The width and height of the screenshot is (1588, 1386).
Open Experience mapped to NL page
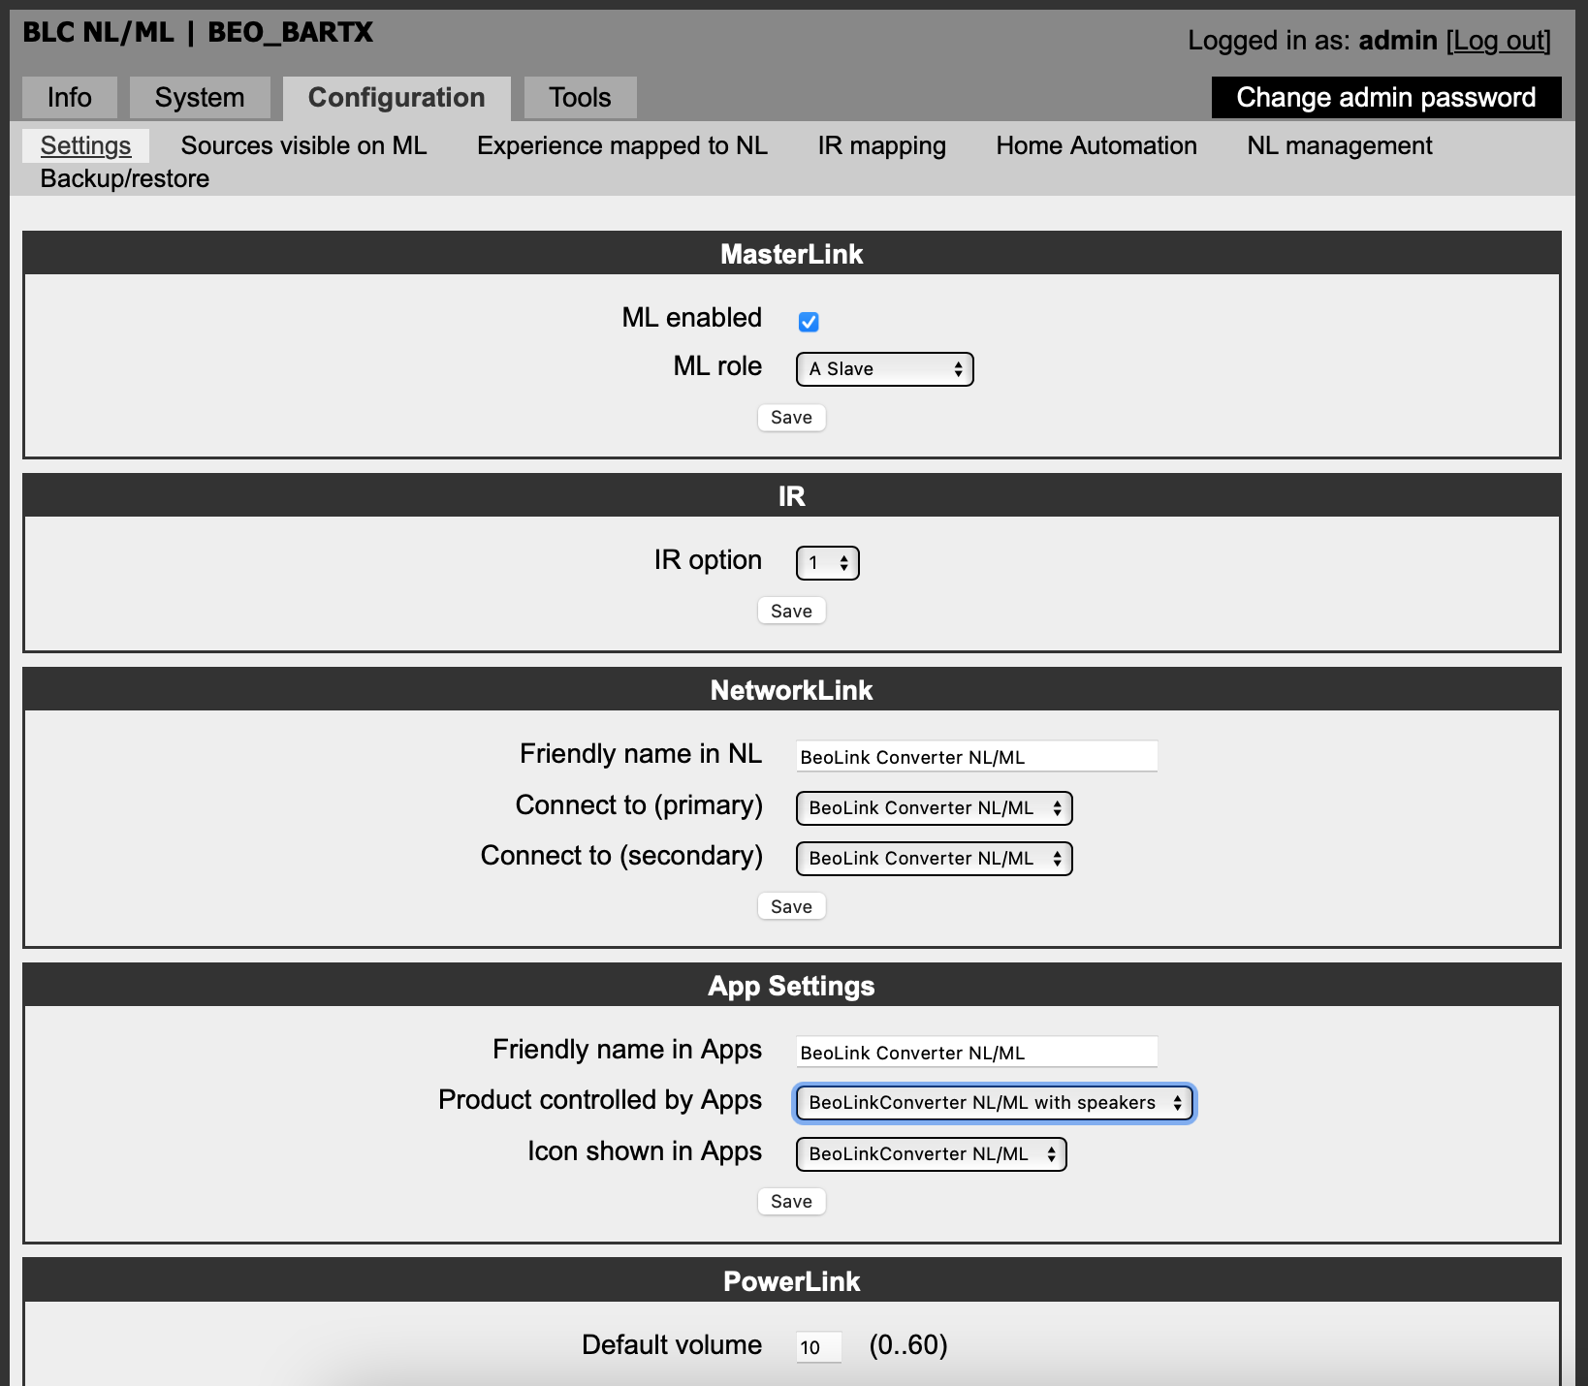[622, 145]
